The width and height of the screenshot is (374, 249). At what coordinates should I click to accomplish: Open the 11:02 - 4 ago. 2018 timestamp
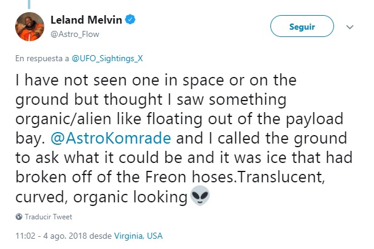point(55,235)
